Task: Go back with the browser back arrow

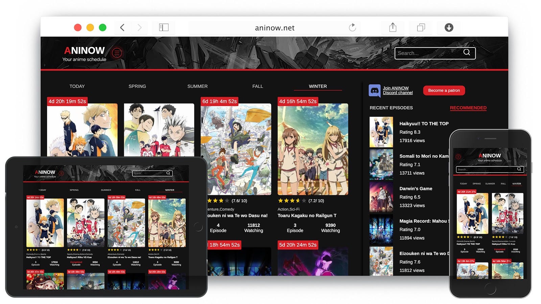Action: coord(122,27)
